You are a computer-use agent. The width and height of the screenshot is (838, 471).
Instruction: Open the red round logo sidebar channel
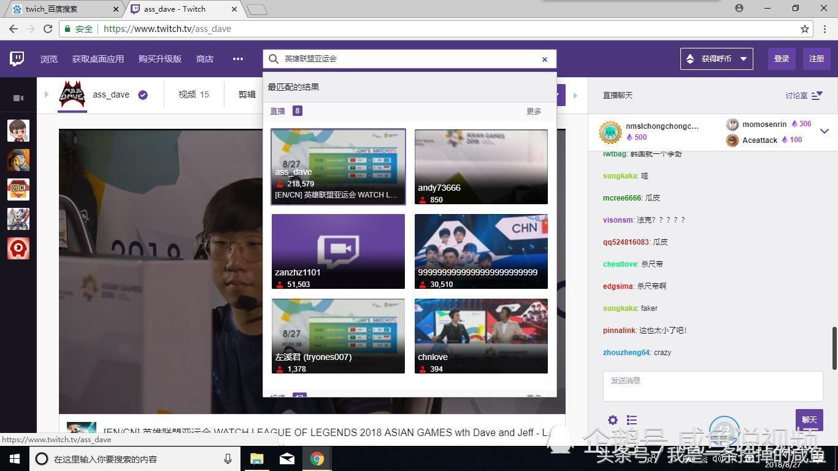point(18,248)
